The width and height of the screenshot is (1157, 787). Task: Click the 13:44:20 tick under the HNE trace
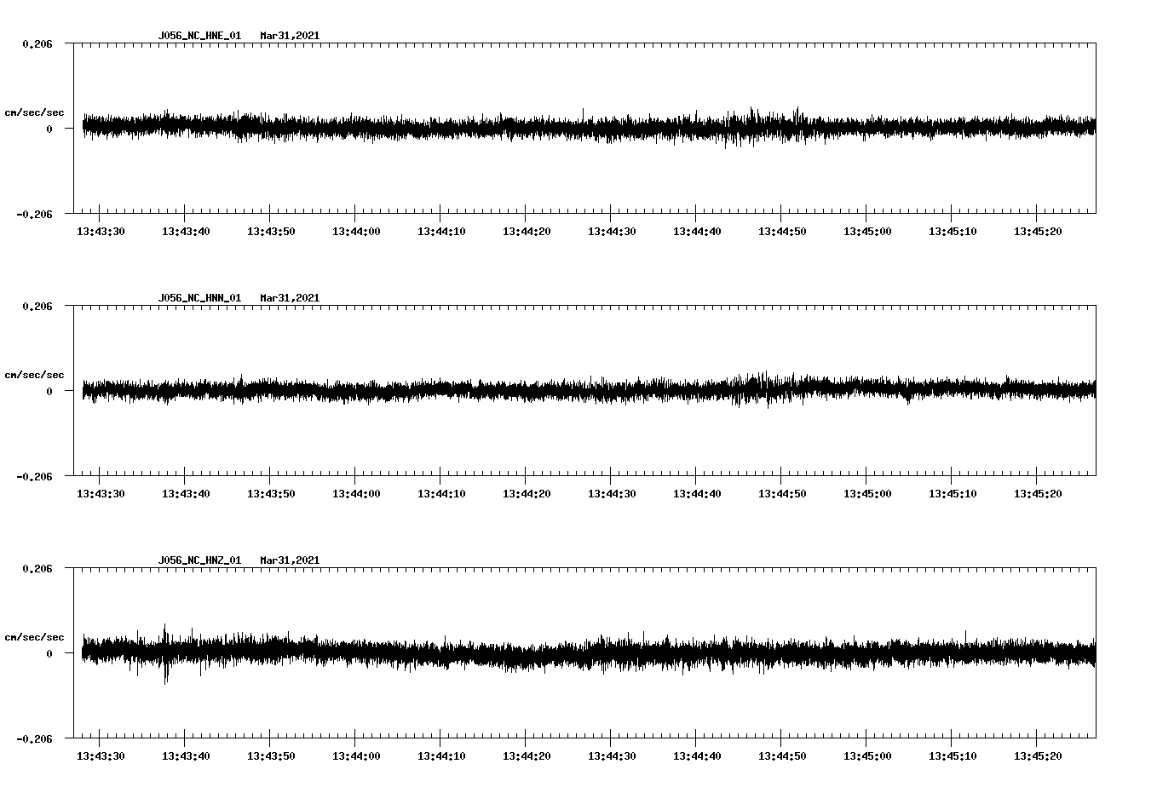point(528,230)
